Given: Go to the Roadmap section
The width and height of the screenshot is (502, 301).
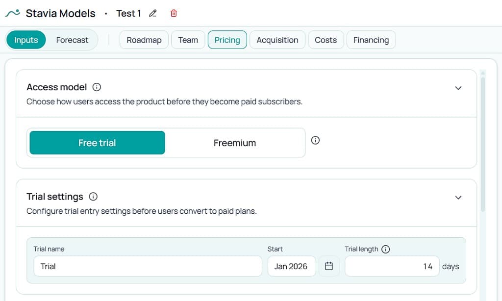Looking at the screenshot, I should coord(144,40).
